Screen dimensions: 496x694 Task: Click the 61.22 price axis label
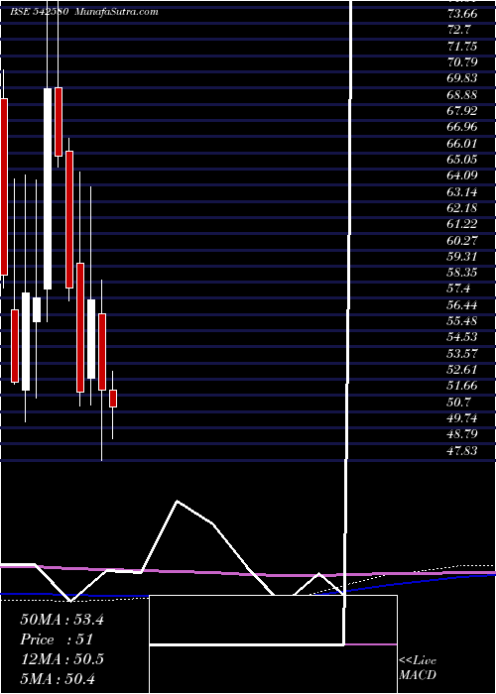point(462,224)
